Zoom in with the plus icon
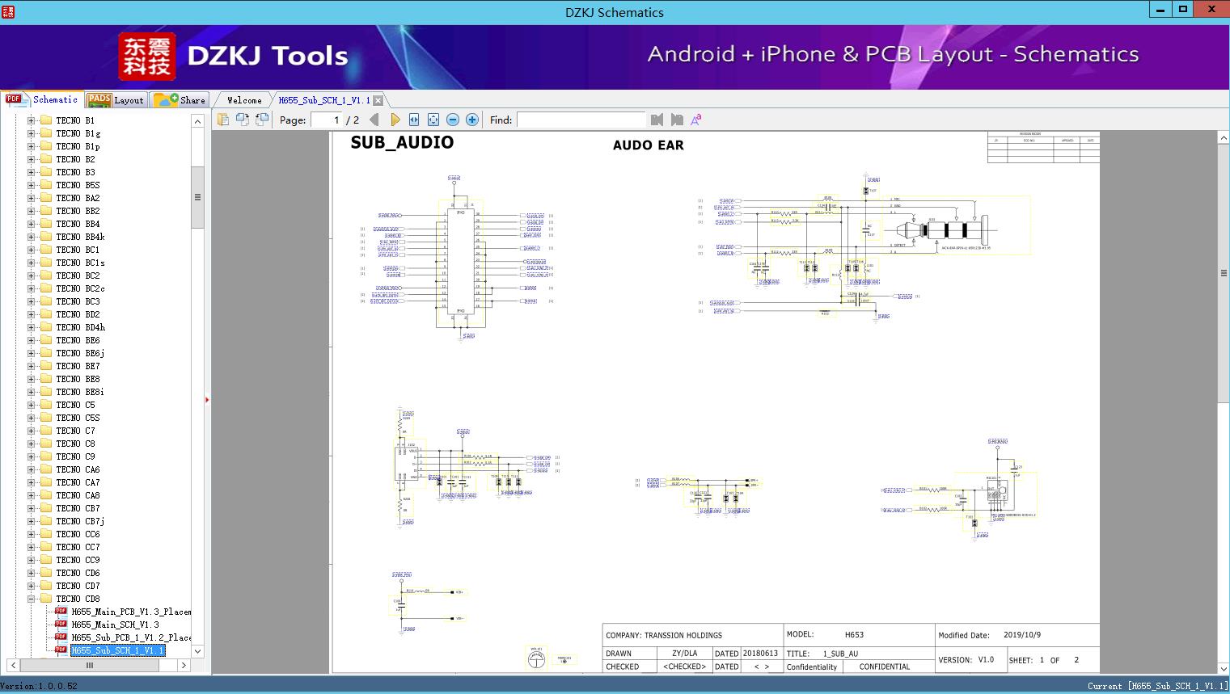The height and width of the screenshot is (694, 1230). tap(472, 120)
